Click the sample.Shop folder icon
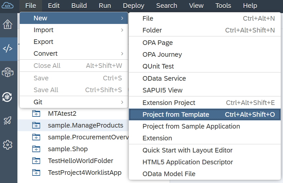Viewport: 283px width, 183px height. coord(36,149)
